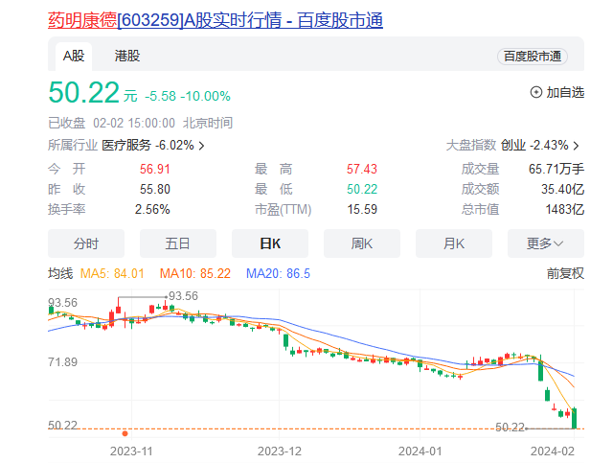The image size is (613, 463).
Task: Click the 50.22 元 current price
Action: [x=93, y=93]
